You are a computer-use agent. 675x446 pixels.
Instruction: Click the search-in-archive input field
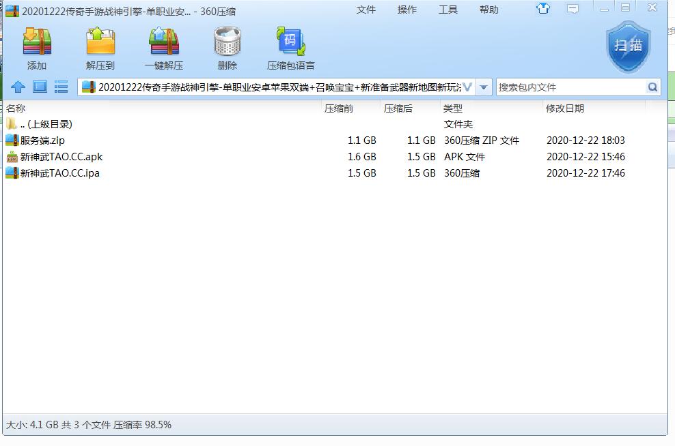tap(570, 87)
